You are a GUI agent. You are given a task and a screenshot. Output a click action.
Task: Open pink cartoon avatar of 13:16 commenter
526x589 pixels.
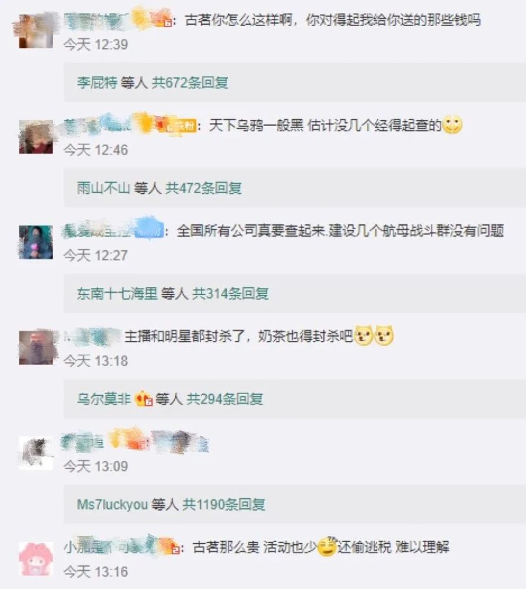click(x=36, y=558)
